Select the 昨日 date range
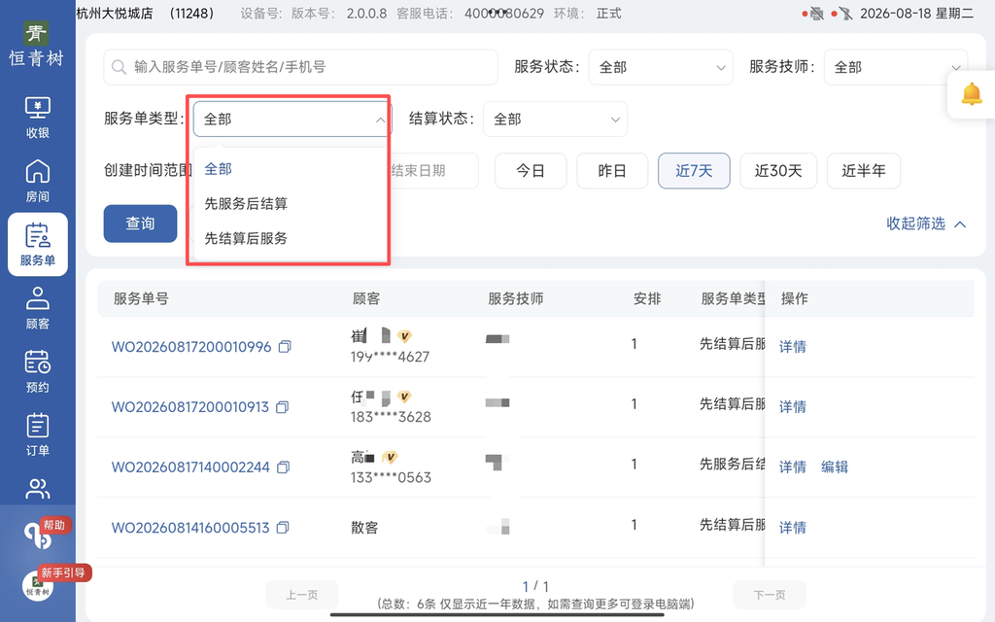Image resolution: width=995 pixels, height=622 pixels. click(612, 171)
